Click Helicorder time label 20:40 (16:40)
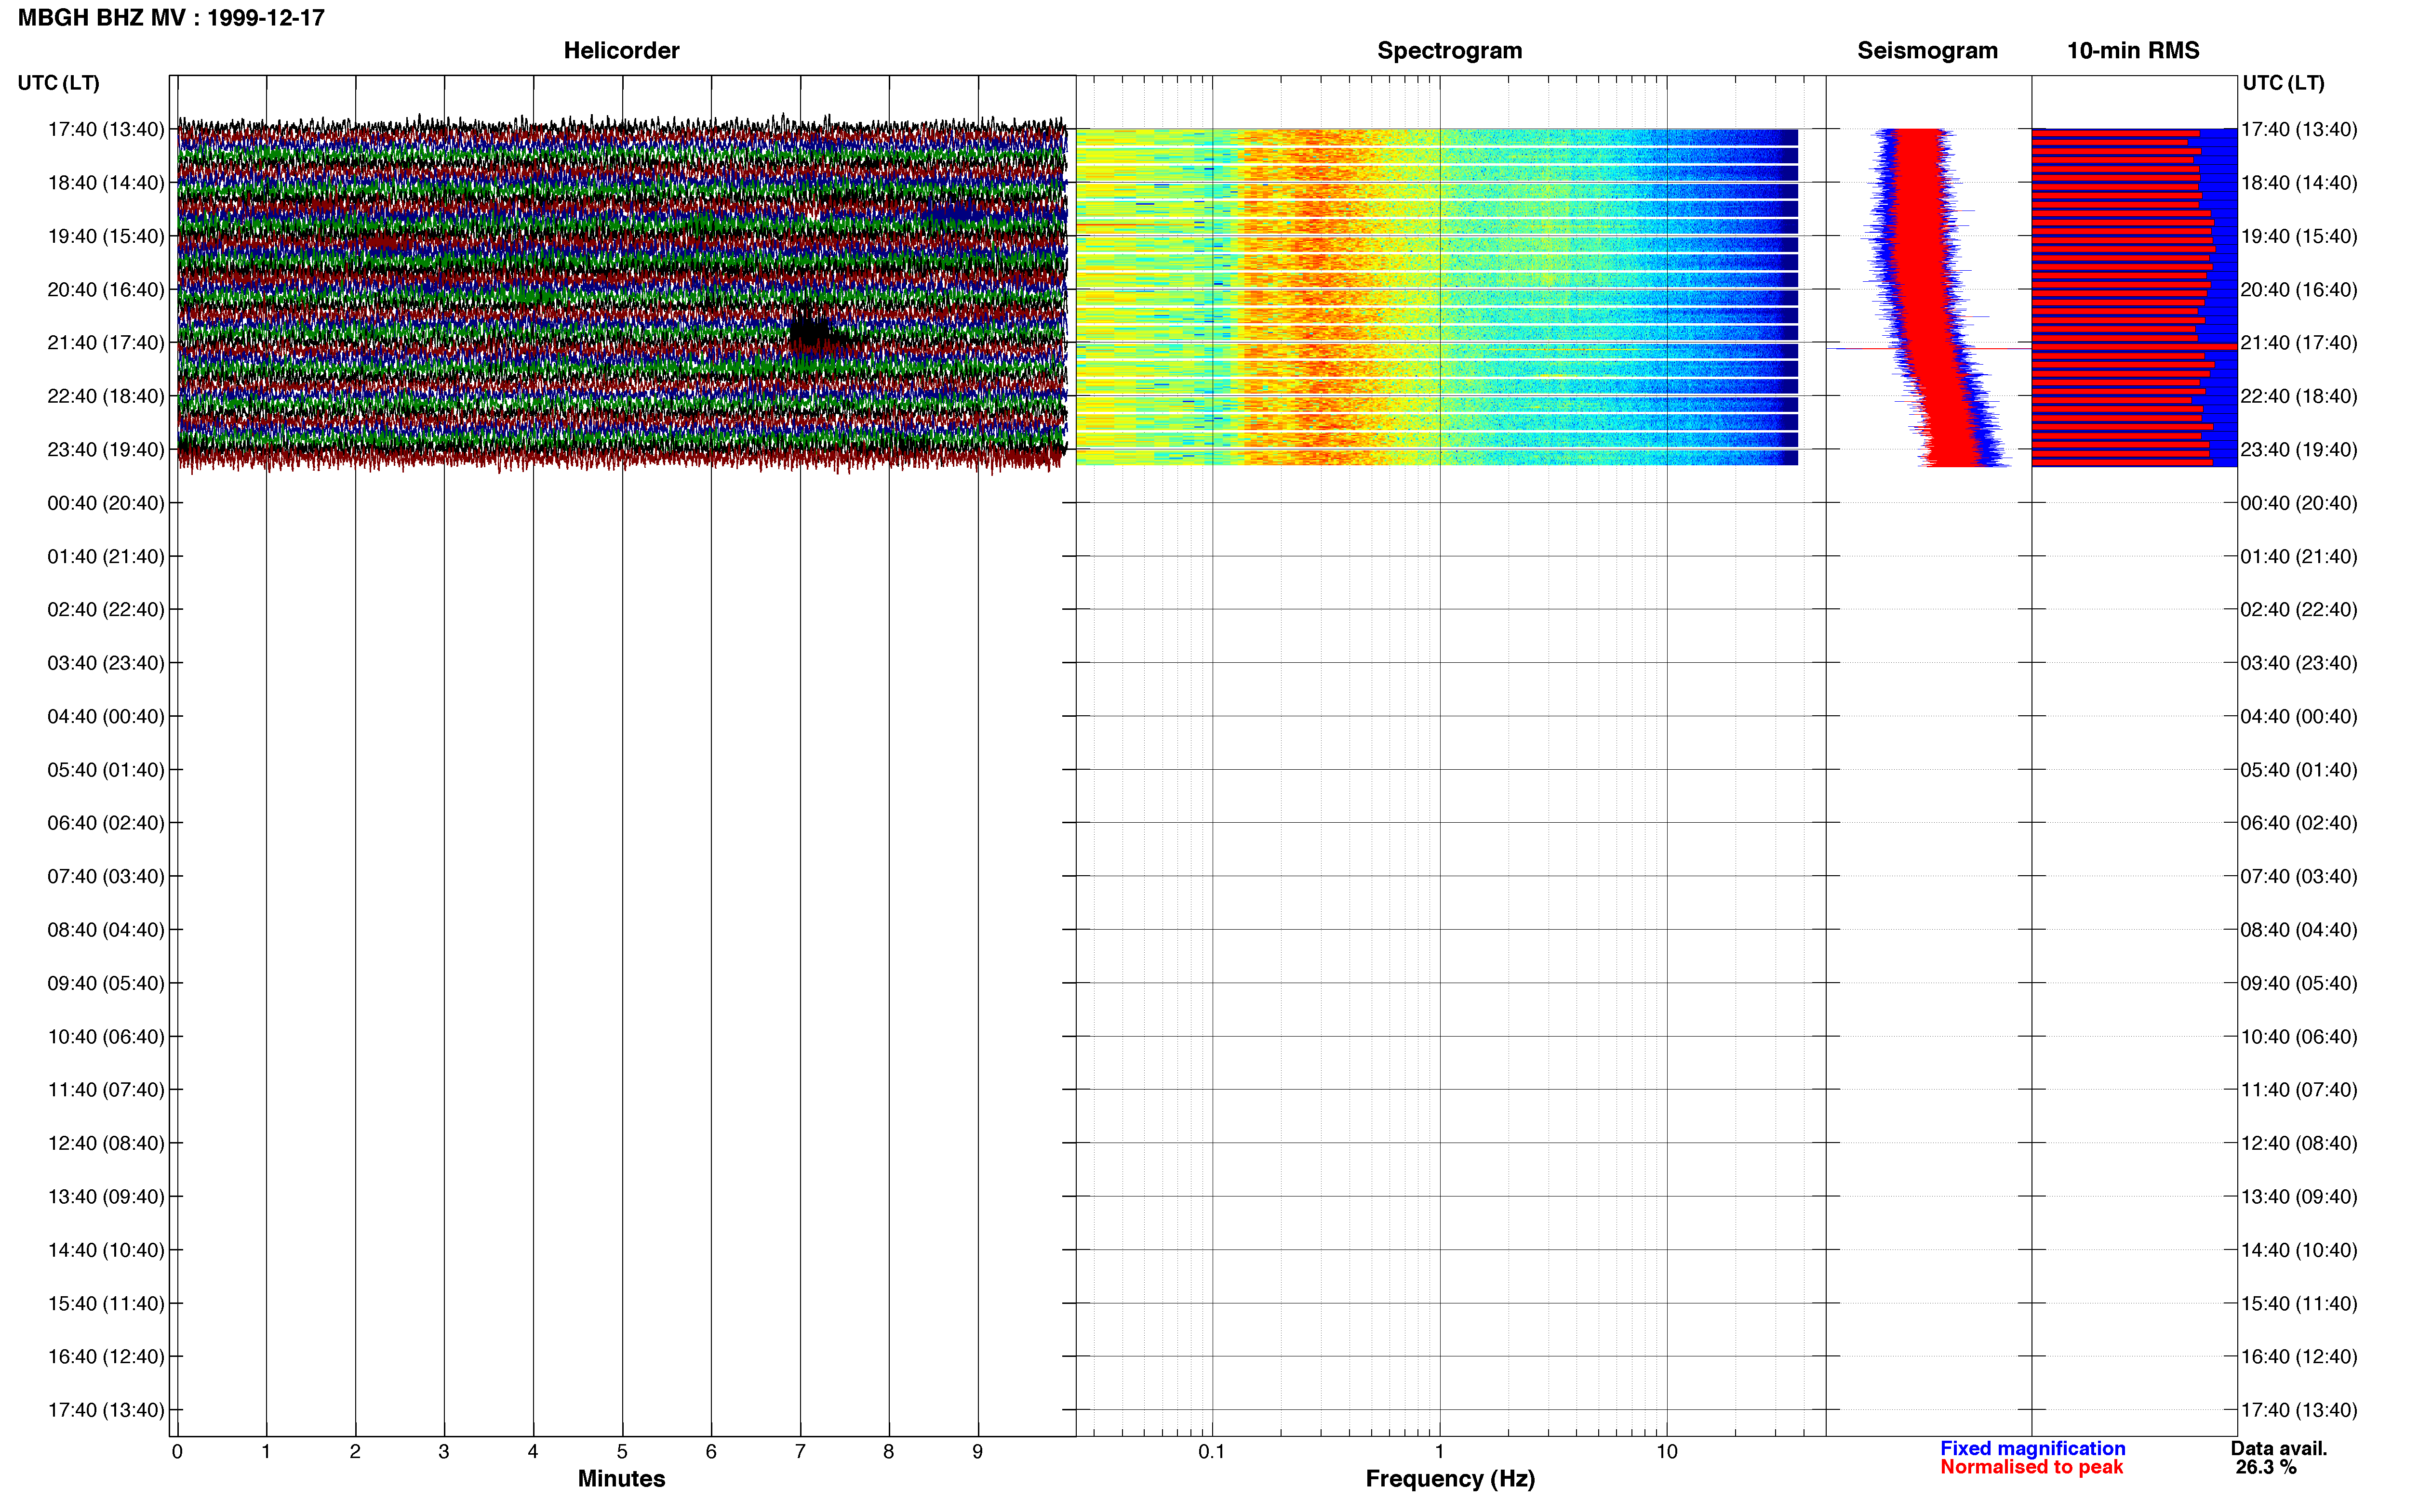 click(106, 290)
